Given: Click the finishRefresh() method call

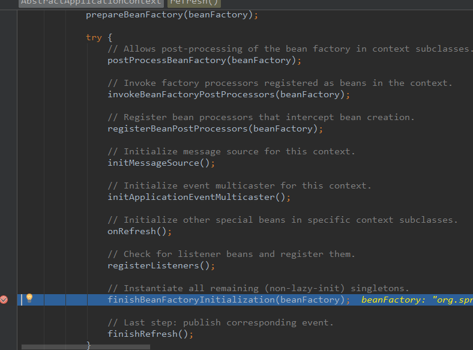Looking at the screenshot, I should tap(150, 334).
